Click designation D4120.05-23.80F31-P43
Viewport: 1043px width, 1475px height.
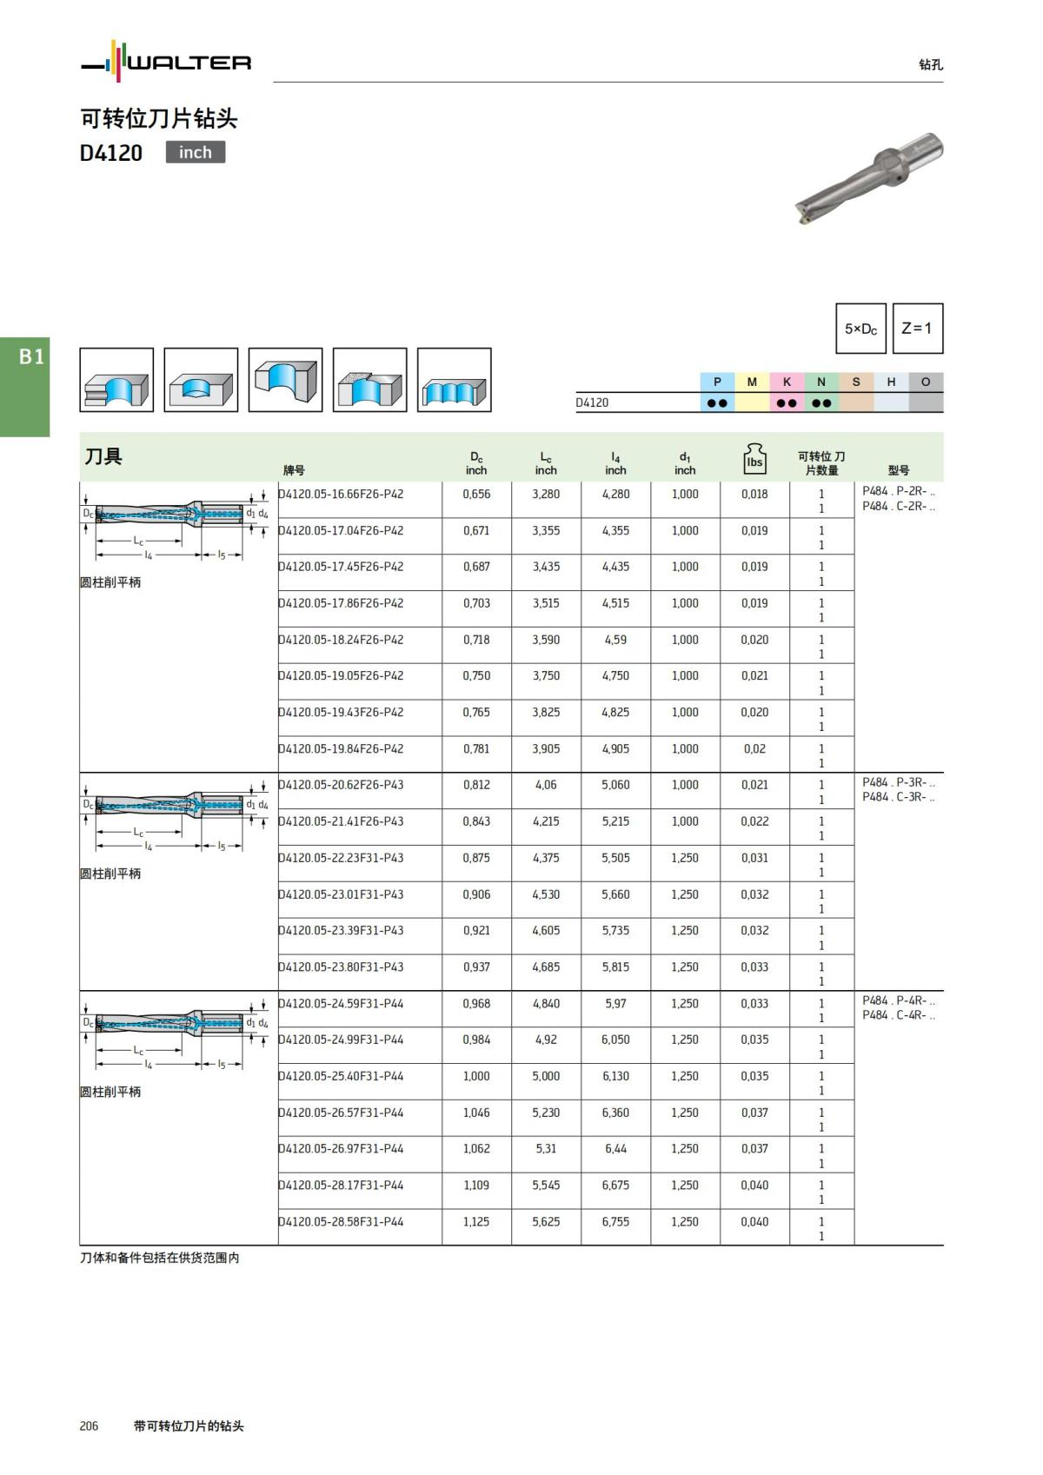click(341, 967)
